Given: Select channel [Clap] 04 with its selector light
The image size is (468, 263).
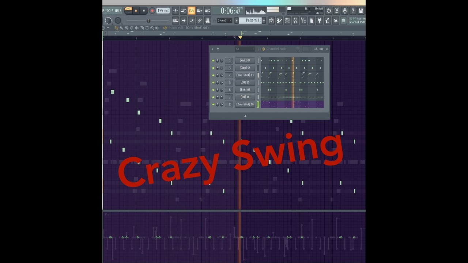Looking at the screenshot, I should click(x=258, y=68).
